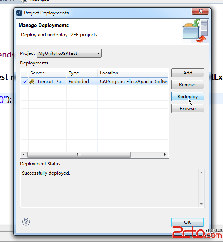
Task: Click the Redeploy button
Action: click(x=188, y=97)
